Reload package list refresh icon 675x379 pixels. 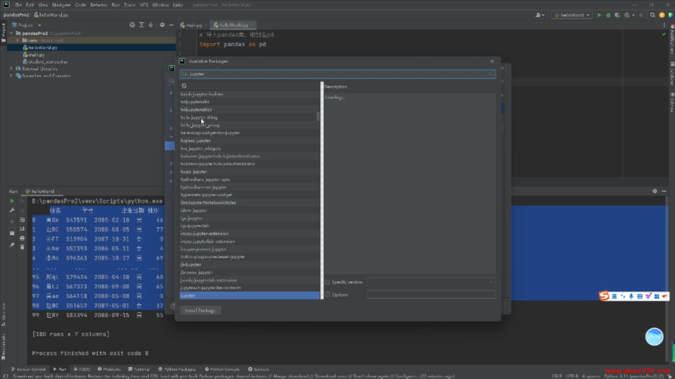(184, 86)
